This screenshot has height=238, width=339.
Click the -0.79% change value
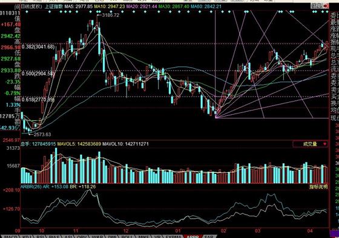(13, 93)
